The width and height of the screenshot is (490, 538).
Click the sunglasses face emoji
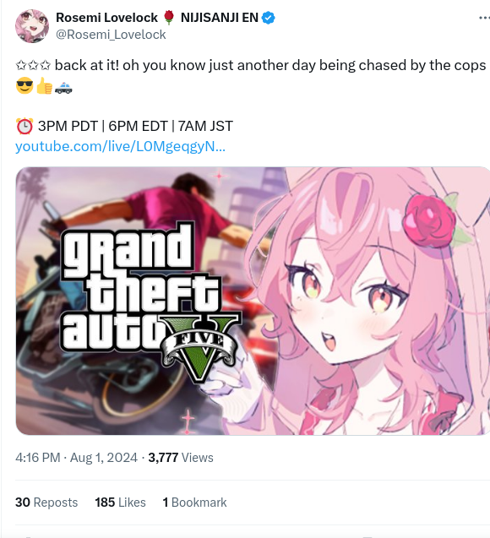click(x=24, y=86)
